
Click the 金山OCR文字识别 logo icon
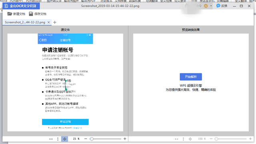click(6, 6)
